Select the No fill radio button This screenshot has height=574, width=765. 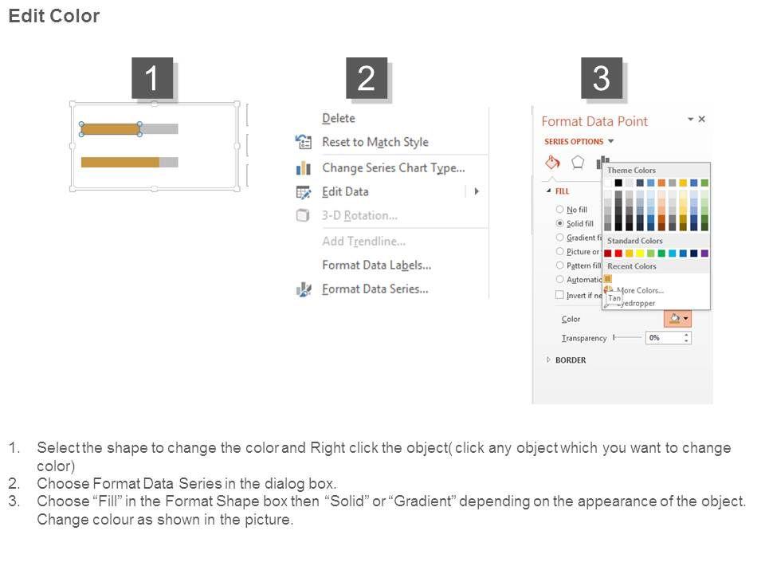click(560, 210)
